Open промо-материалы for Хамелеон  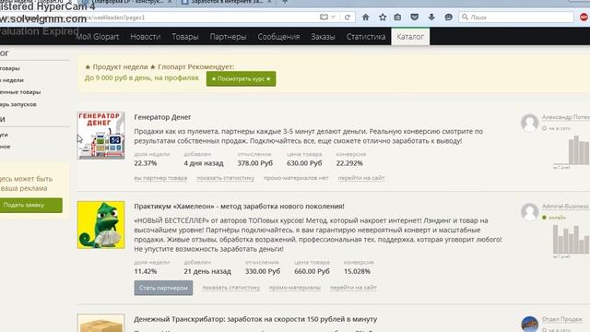(x=295, y=288)
